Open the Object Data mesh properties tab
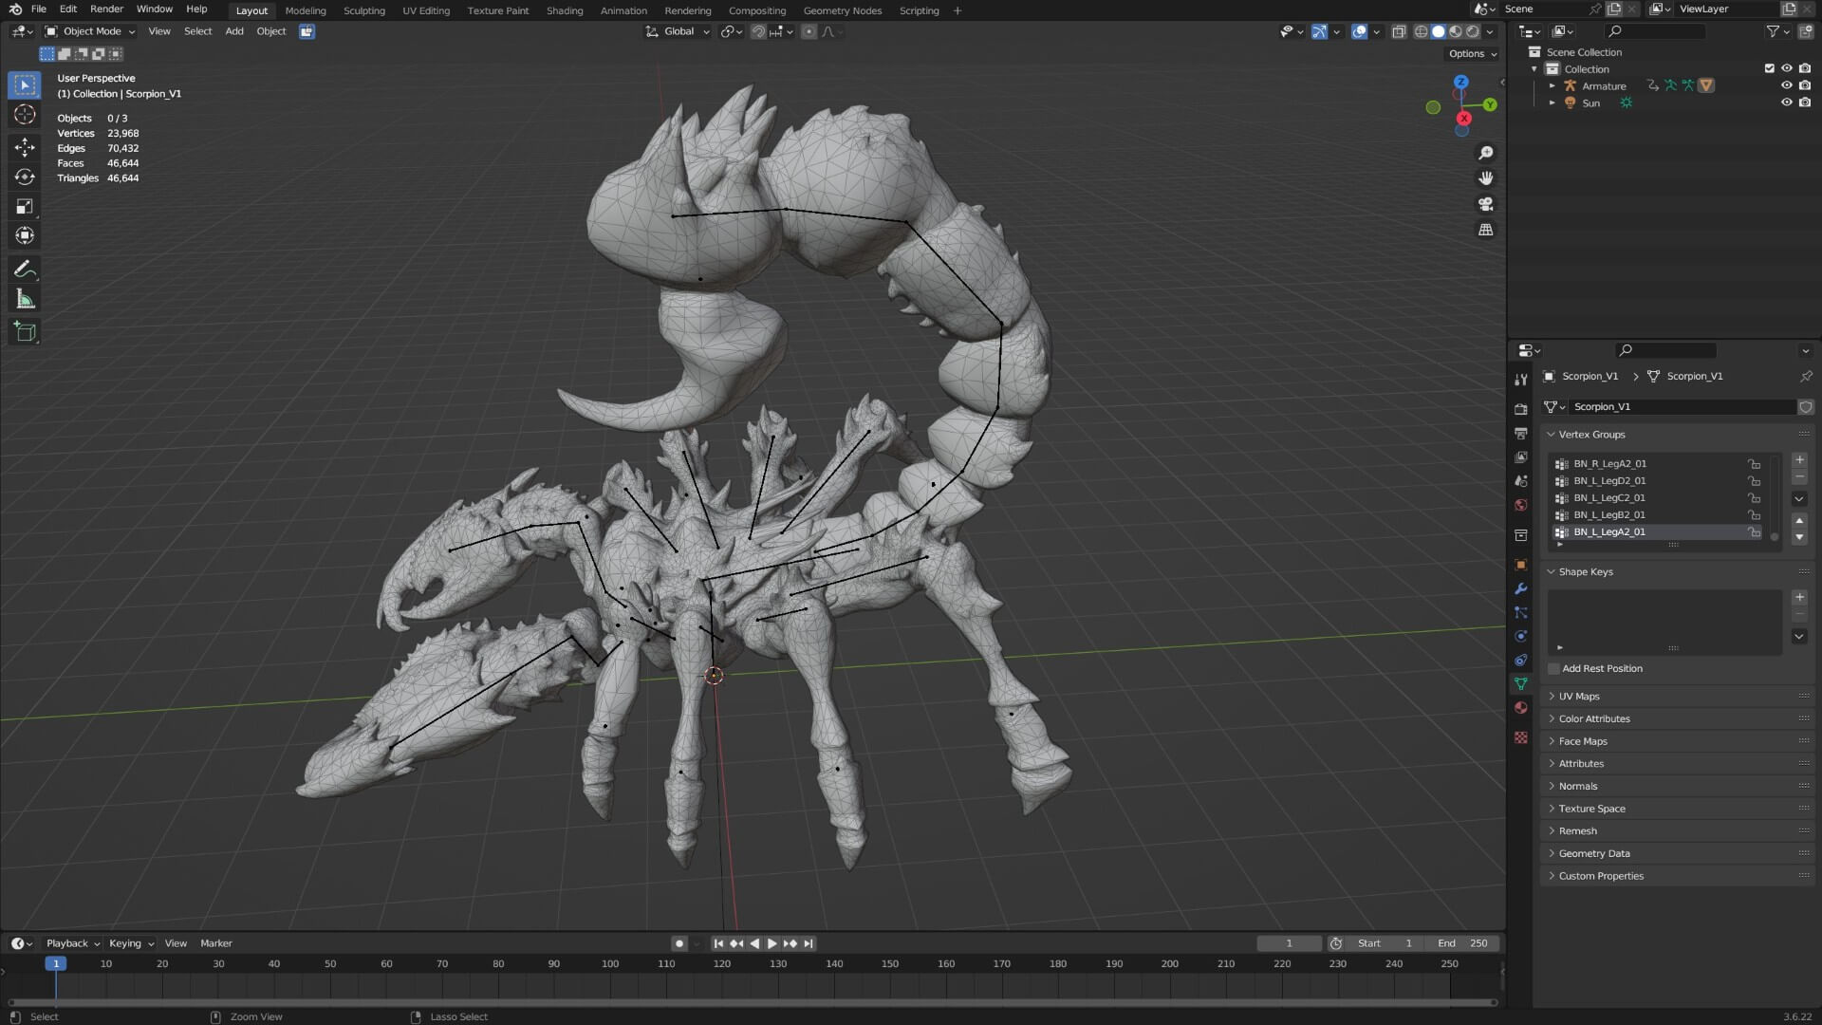This screenshot has width=1822, height=1025. coord(1521,683)
